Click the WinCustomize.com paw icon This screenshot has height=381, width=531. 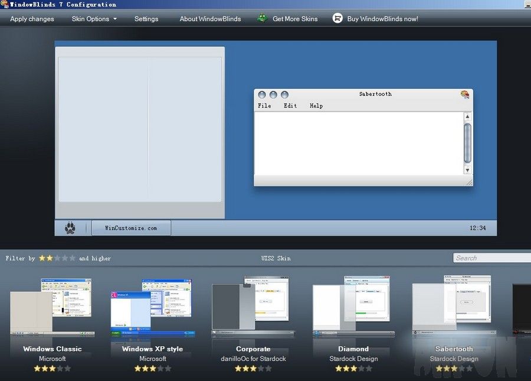[x=70, y=227]
